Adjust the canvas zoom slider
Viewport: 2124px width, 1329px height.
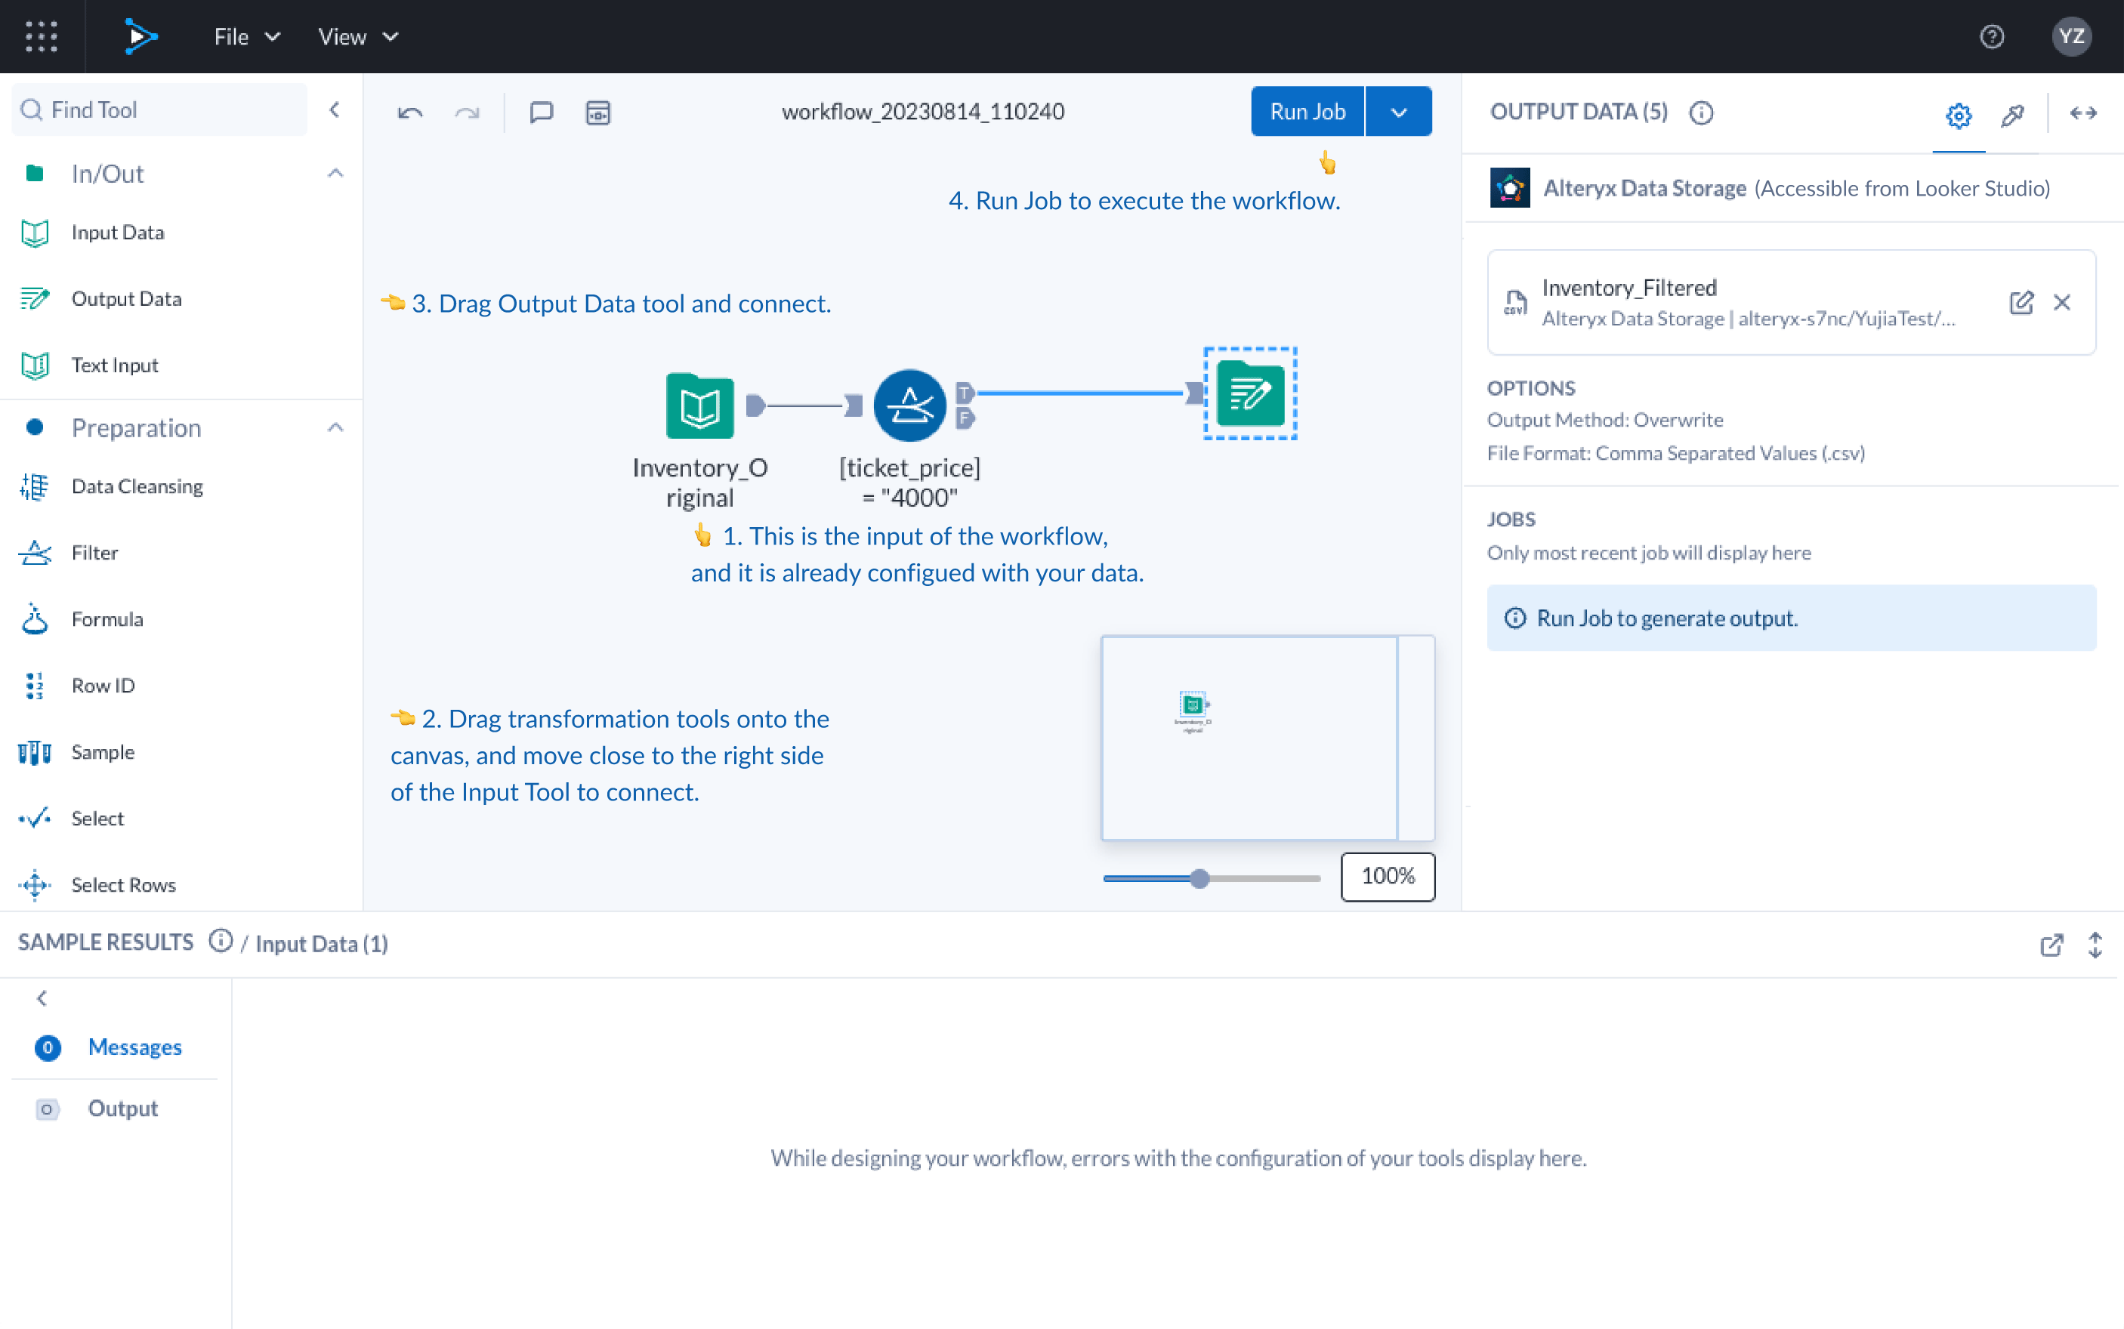click(x=1199, y=878)
